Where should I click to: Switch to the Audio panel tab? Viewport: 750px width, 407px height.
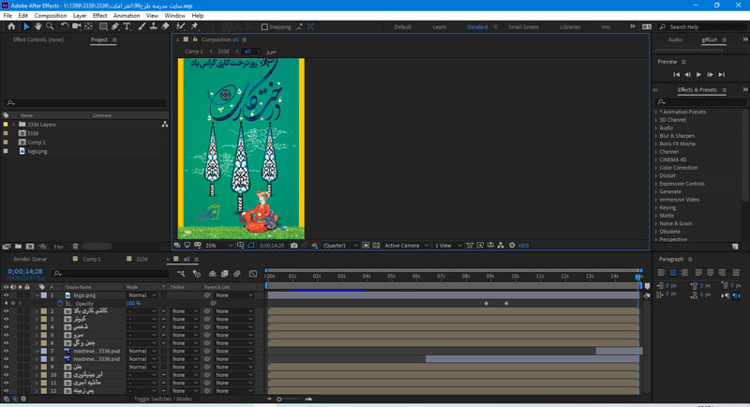[x=675, y=39]
